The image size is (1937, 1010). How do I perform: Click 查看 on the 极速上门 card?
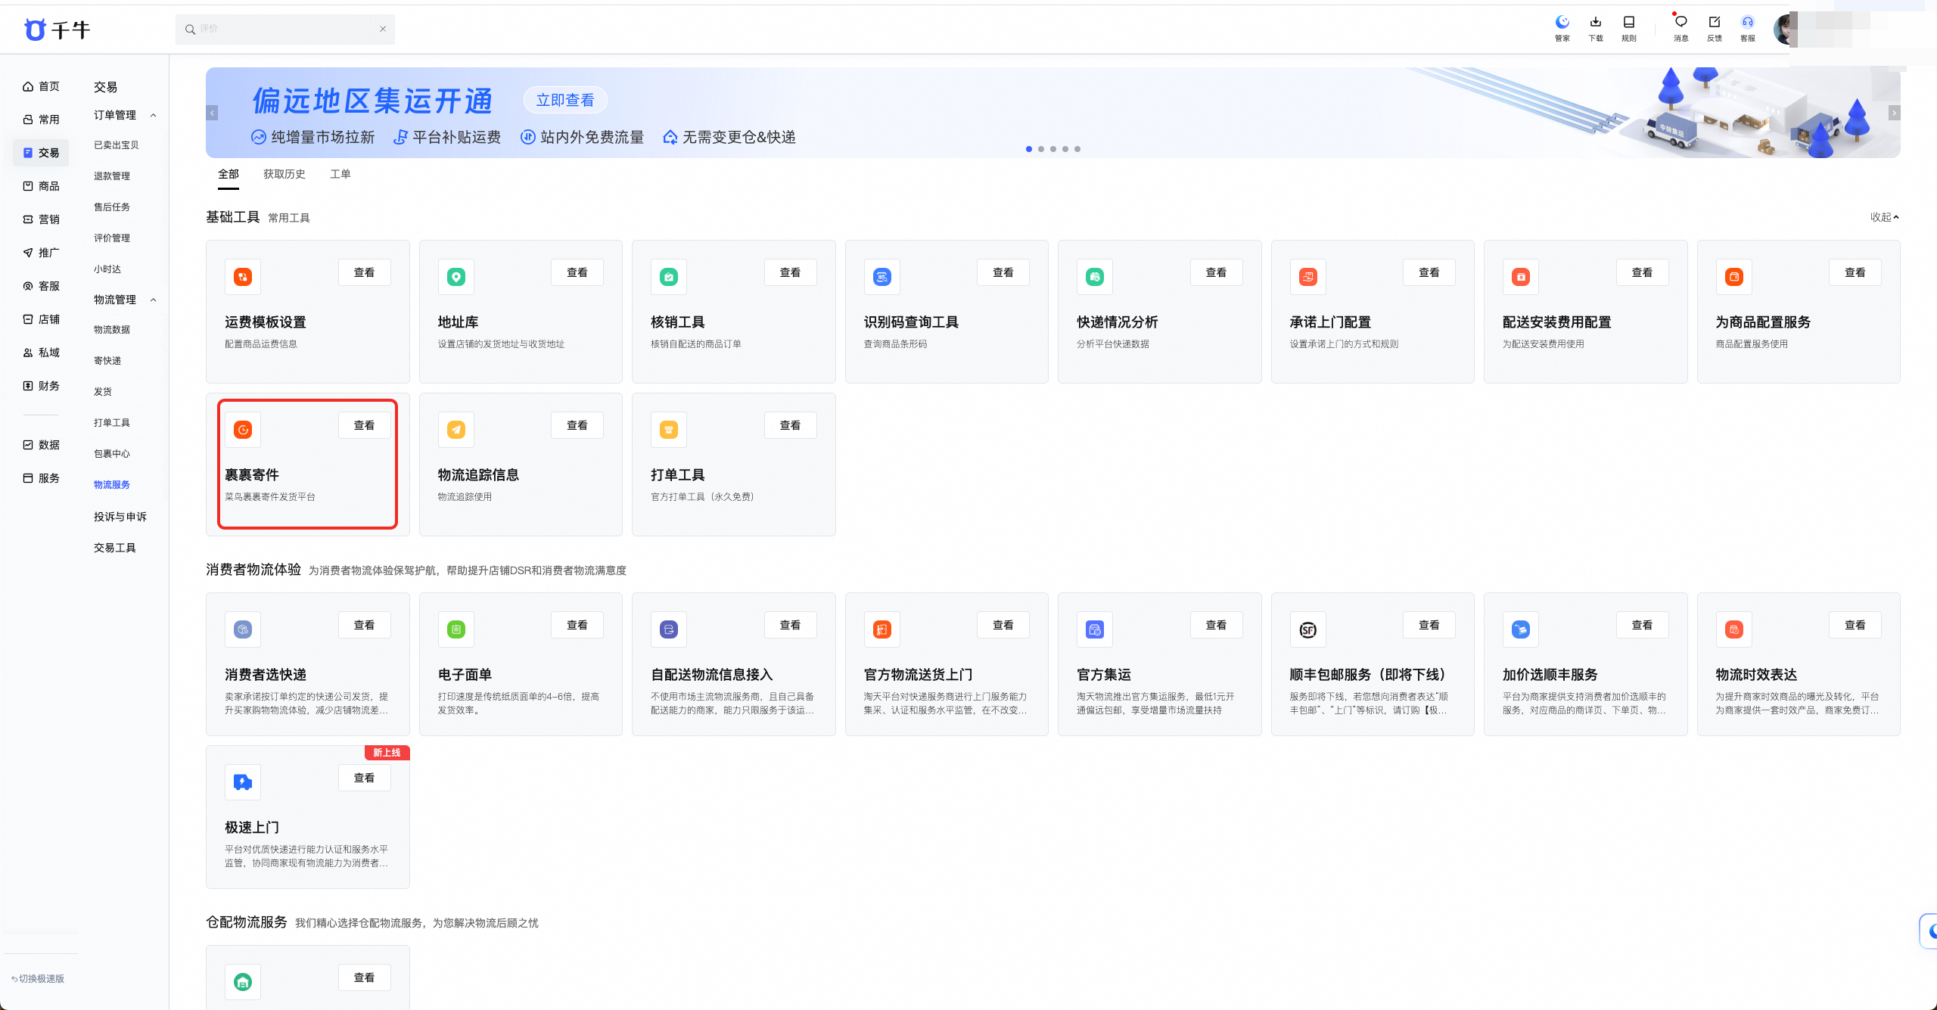pyautogui.click(x=364, y=778)
